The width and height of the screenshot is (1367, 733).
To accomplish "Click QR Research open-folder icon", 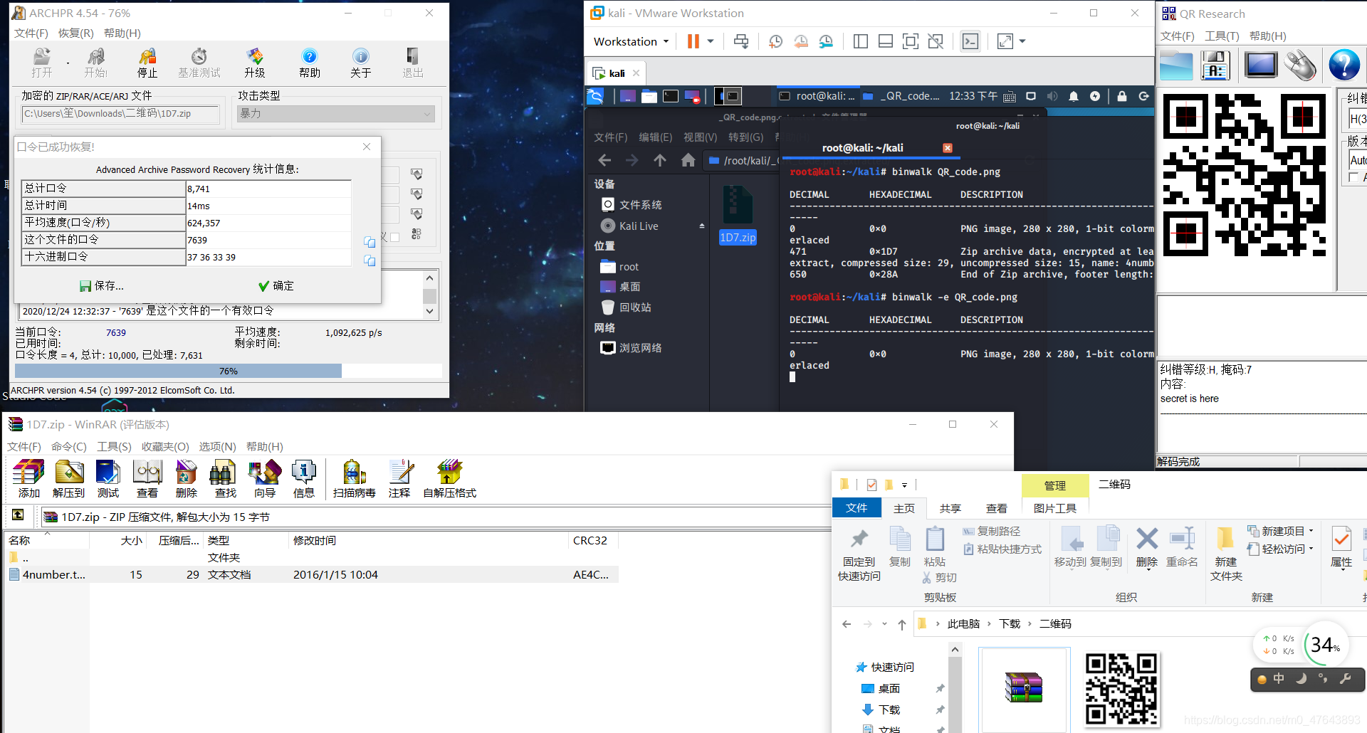I will (1175, 65).
